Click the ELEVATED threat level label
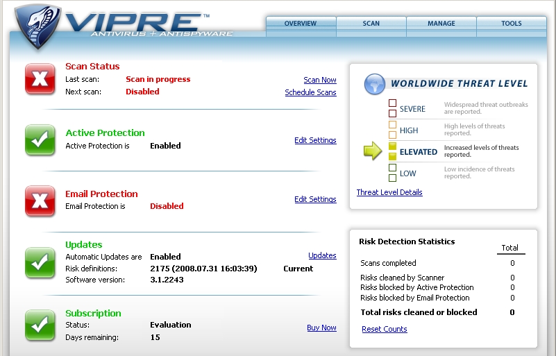Screen dimensions: 556x356 tap(419, 152)
